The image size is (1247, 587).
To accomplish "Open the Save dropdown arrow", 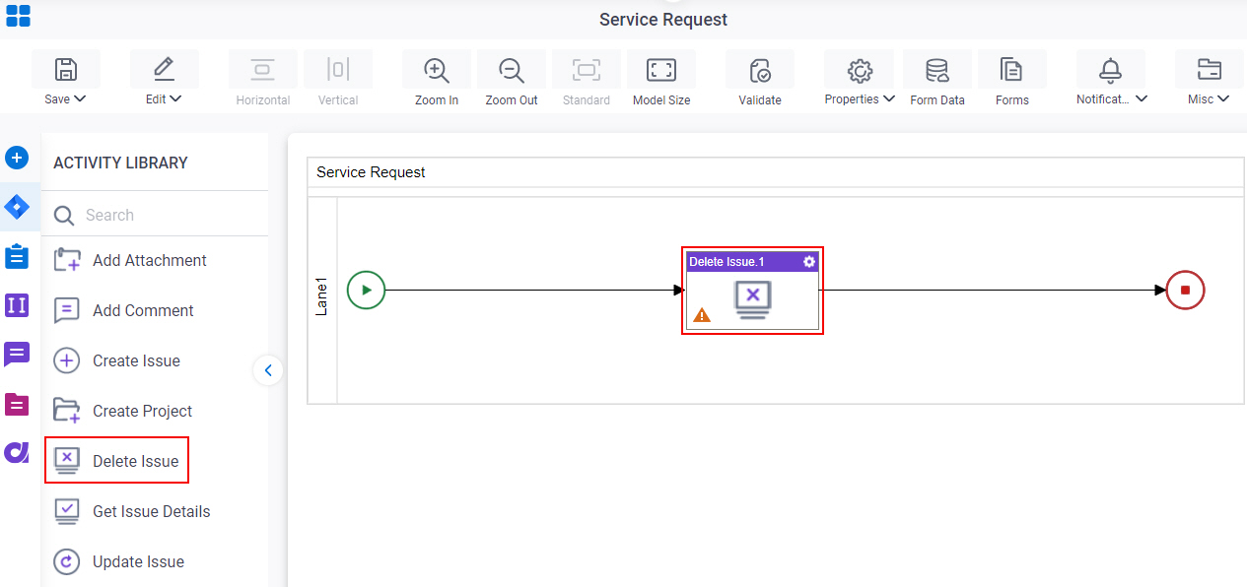I will [80, 98].
